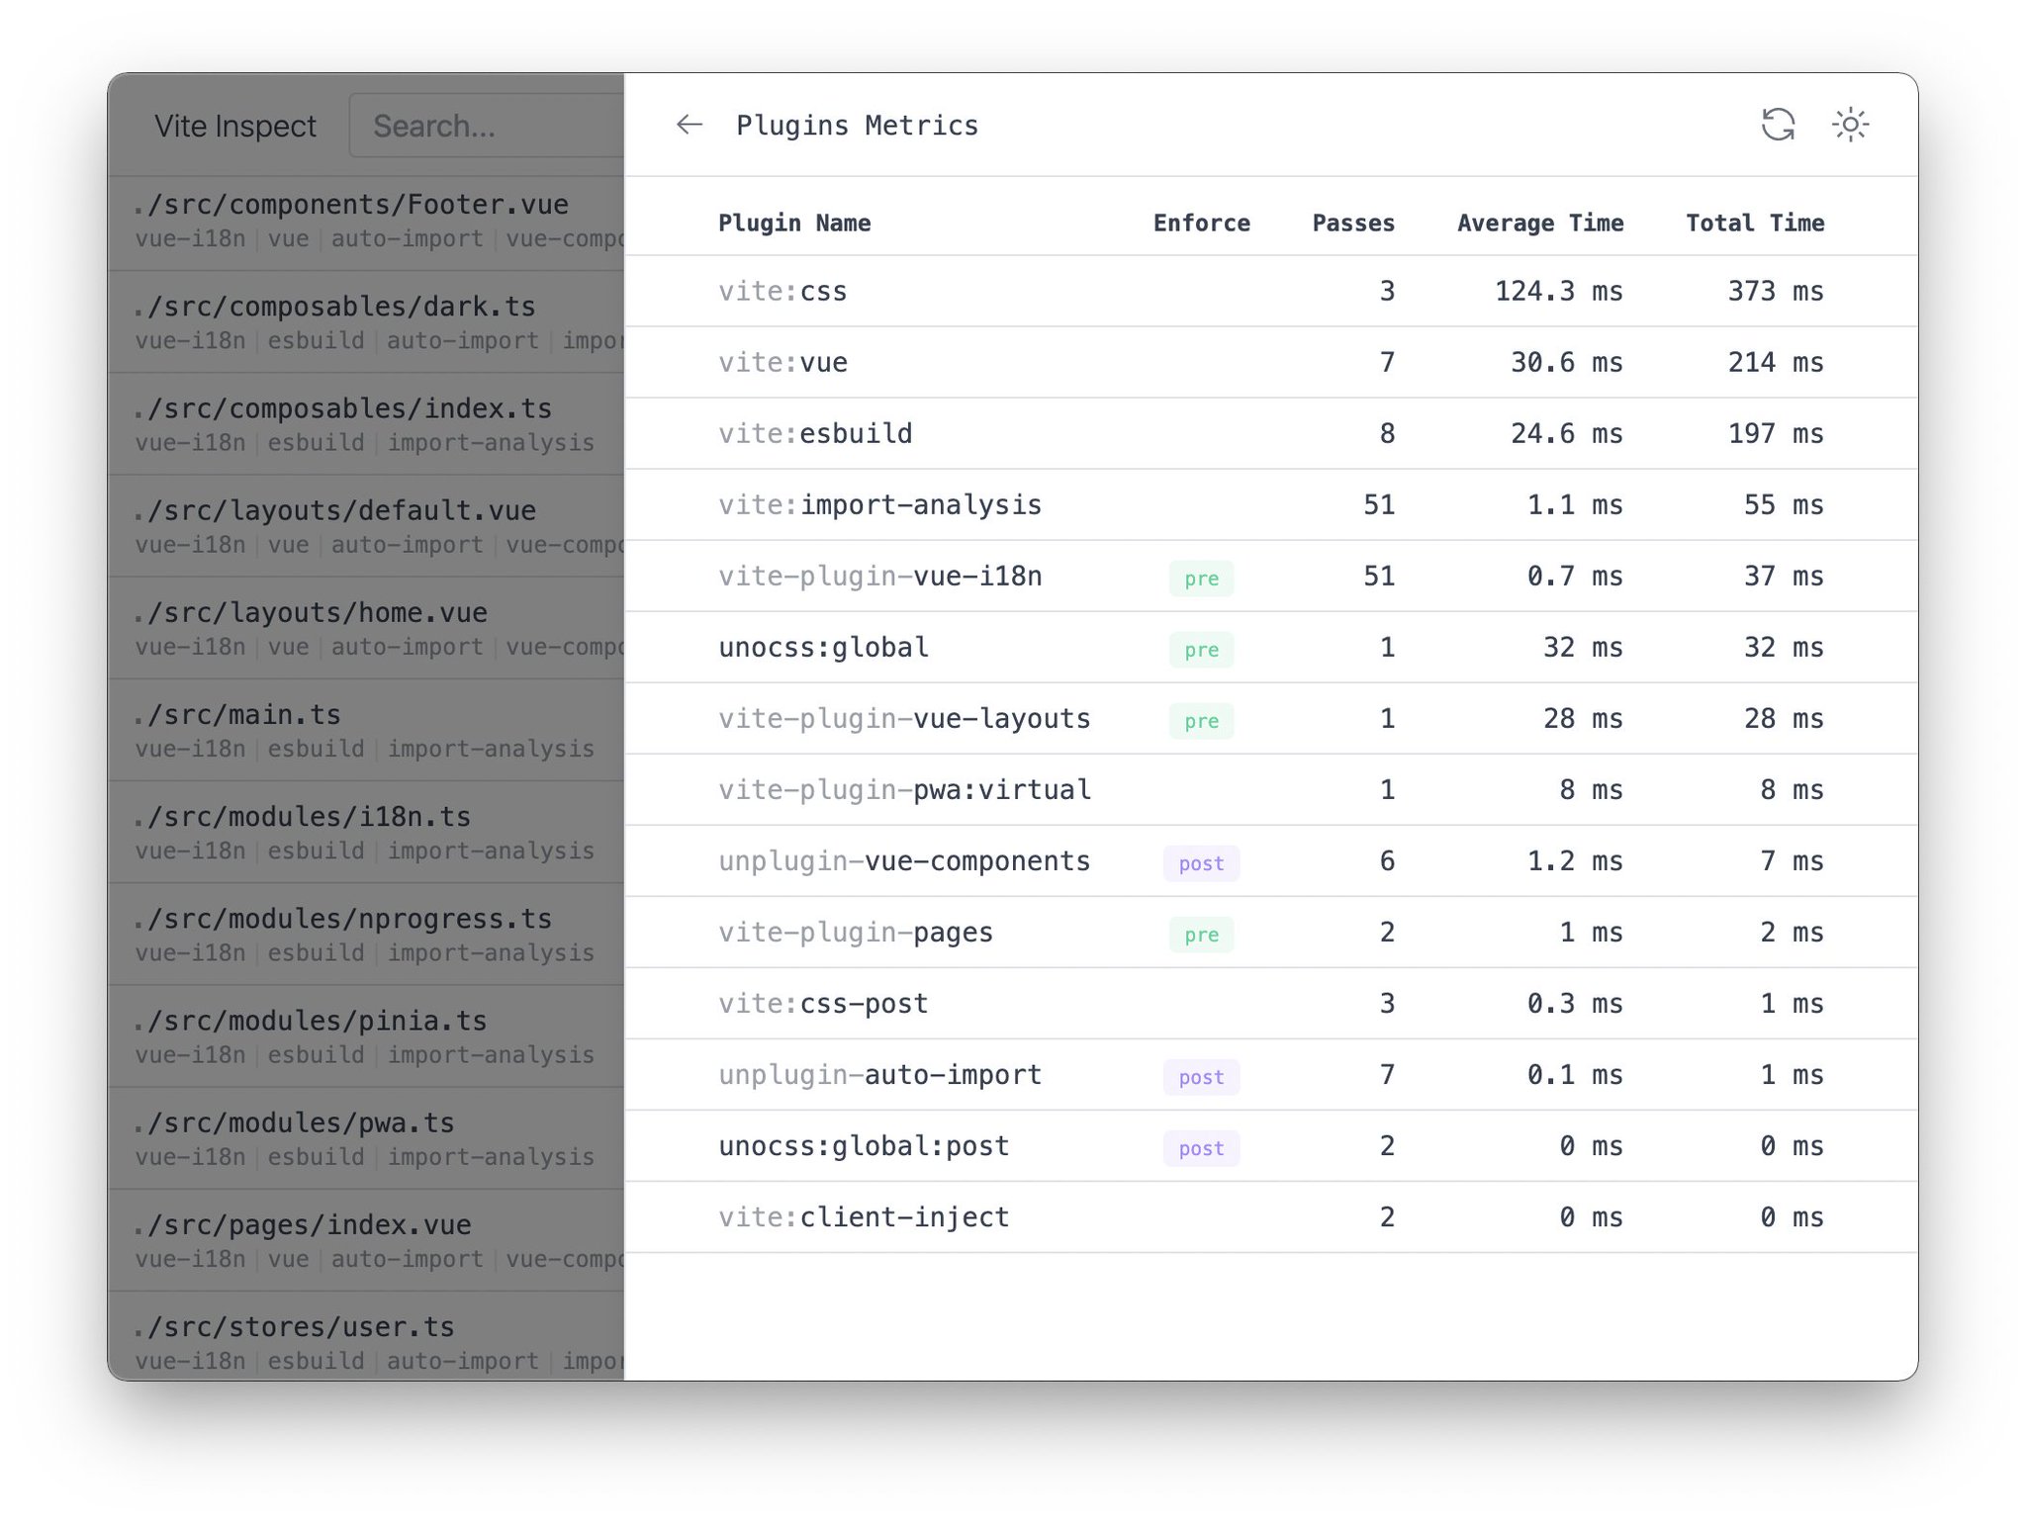Viewport: 2026px width, 1523px height.
Task: Select the unocss:global:post plugin name
Action: pyautogui.click(x=864, y=1145)
